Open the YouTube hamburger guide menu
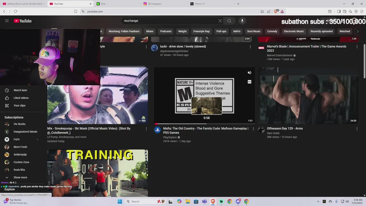This screenshot has height=206, width=366. coord(7,21)
